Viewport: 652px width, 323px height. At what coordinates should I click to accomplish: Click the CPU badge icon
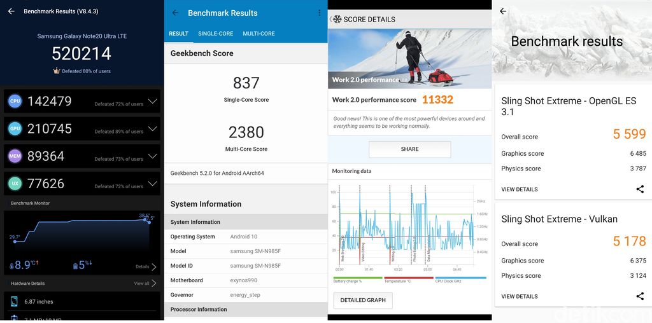tap(15, 101)
